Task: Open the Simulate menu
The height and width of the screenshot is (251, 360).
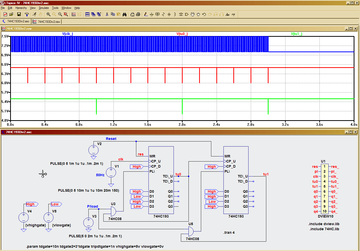Action: 44,8
